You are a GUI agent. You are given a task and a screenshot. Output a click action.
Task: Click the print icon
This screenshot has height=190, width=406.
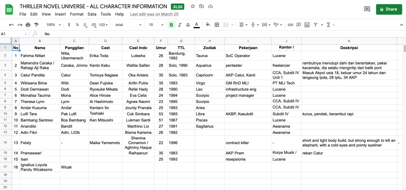27,25
